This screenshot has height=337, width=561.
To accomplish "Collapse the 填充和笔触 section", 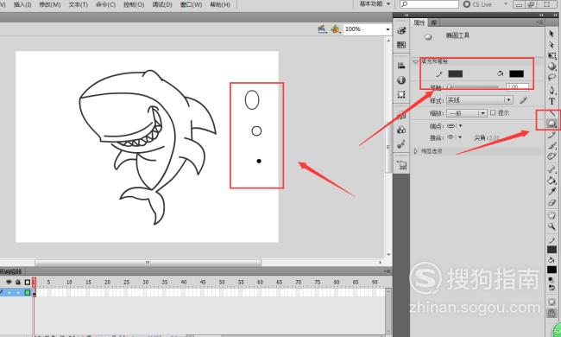I will point(416,61).
